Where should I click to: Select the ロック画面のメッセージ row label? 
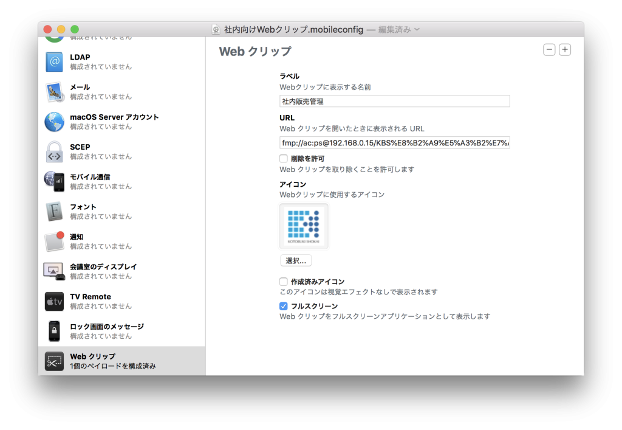pos(107,327)
